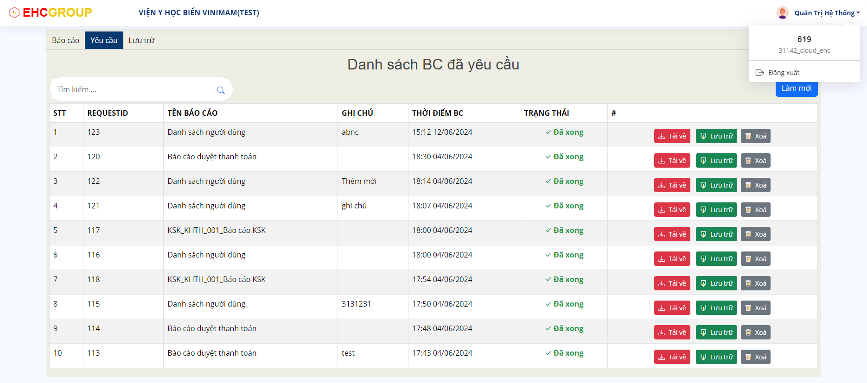
Task: Switch to the Báo cáo tab
Action: pyautogui.click(x=65, y=40)
